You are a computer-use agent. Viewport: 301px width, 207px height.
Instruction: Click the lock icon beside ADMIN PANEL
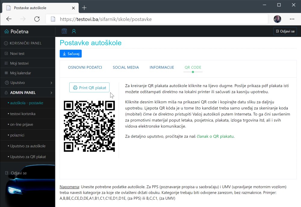pos(6,92)
